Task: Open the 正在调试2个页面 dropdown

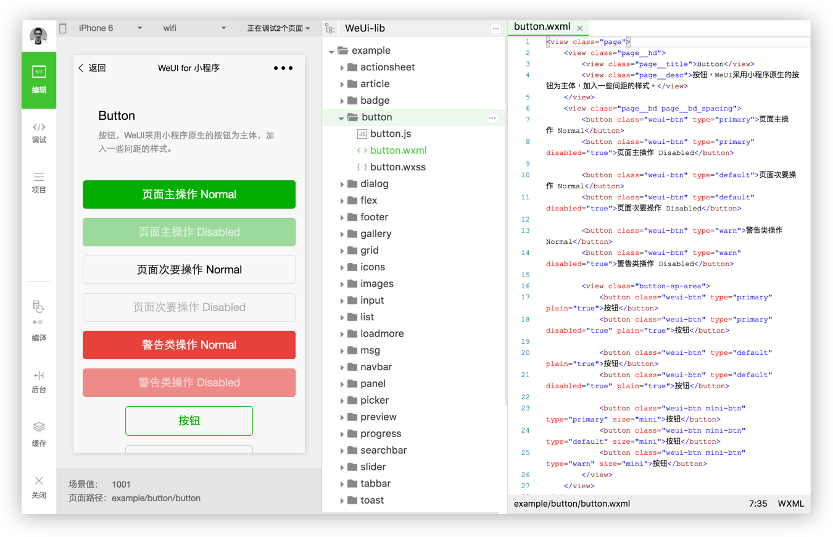Action: tap(279, 28)
